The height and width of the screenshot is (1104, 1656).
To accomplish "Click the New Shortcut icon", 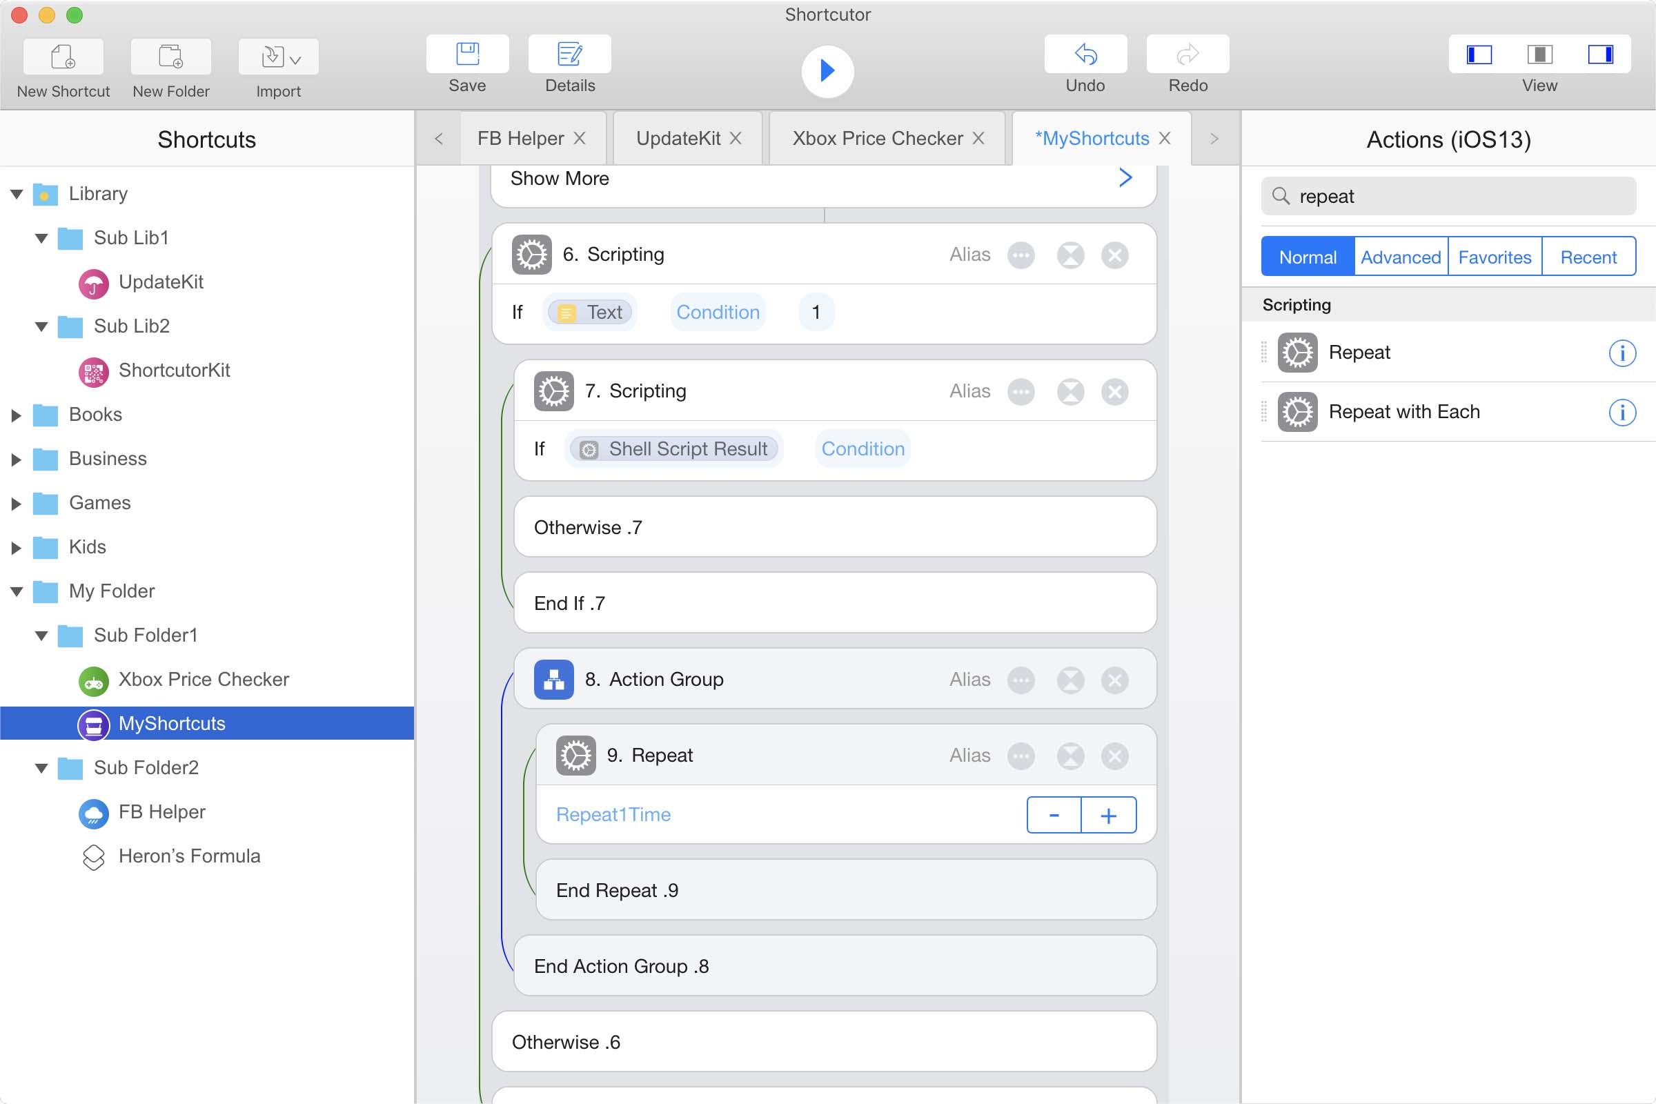I will point(63,57).
